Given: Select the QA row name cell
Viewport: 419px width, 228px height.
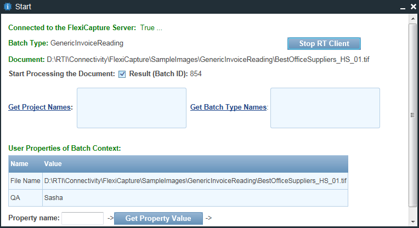Looking at the screenshot, I should [25, 198].
